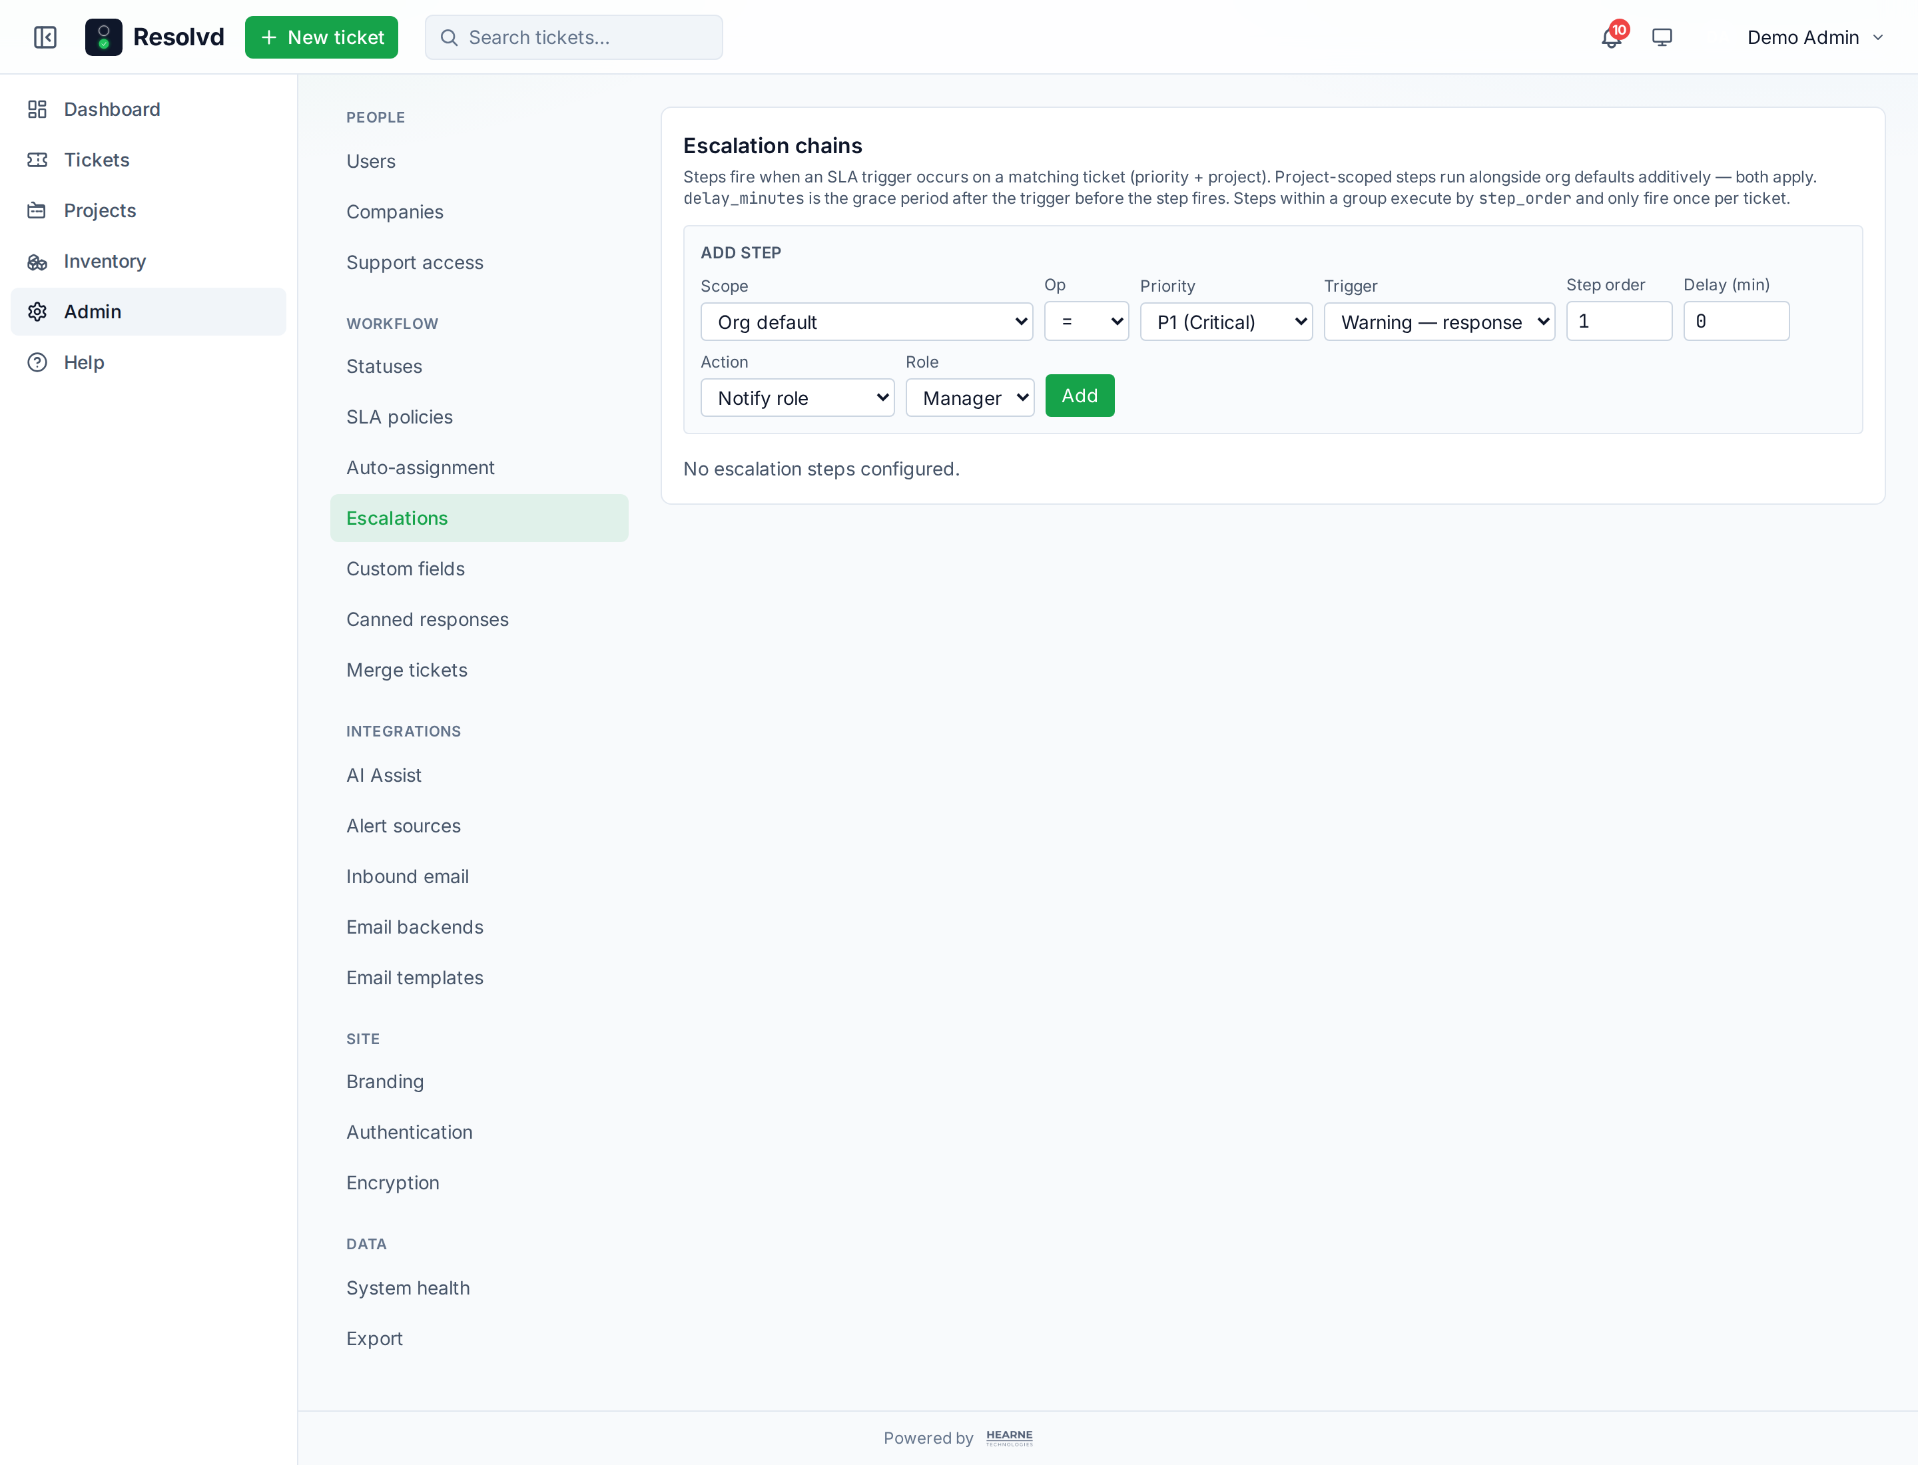Open Auto-assignment settings
Image resolution: width=1918 pixels, height=1465 pixels.
point(479,467)
